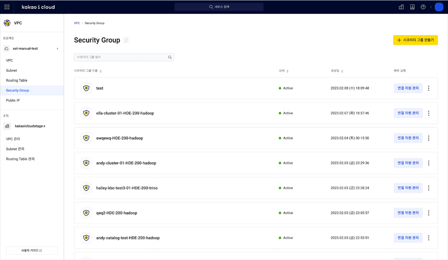The height and width of the screenshot is (260, 448).
Task: Open more options for ewqewq-HDE-200-hadoop
Action: coord(429,138)
